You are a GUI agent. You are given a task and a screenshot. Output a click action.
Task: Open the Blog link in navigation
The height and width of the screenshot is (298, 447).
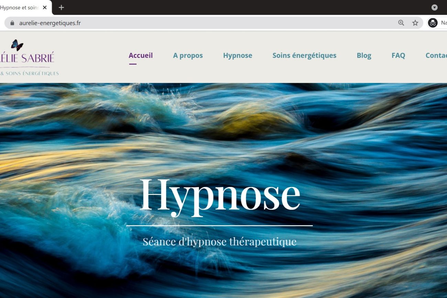coord(364,55)
